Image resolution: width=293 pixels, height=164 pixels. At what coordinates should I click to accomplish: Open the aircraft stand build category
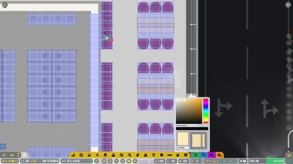tap(98, 155)
